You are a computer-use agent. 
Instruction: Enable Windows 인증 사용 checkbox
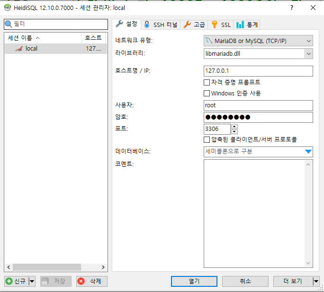click(207, 94)
